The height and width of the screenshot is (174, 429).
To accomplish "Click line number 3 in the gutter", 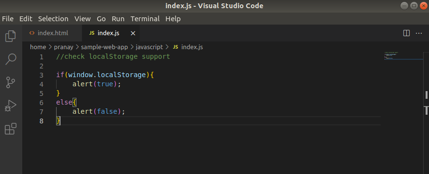I will coord(41,75).
